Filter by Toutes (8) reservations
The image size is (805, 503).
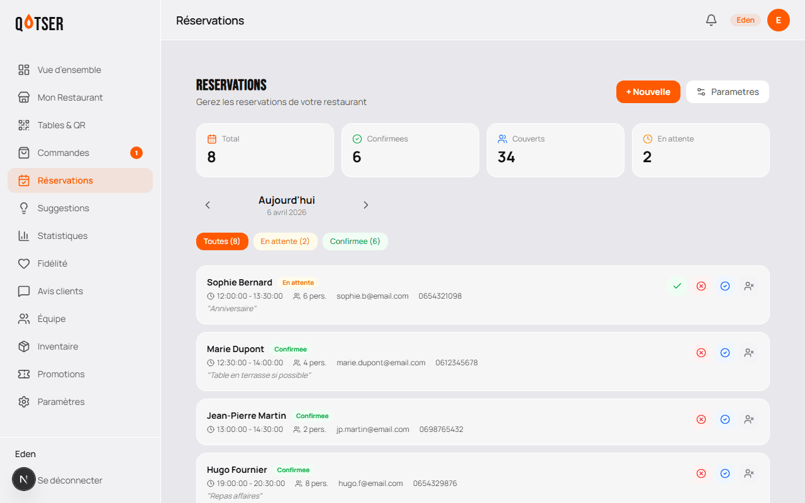222,241
